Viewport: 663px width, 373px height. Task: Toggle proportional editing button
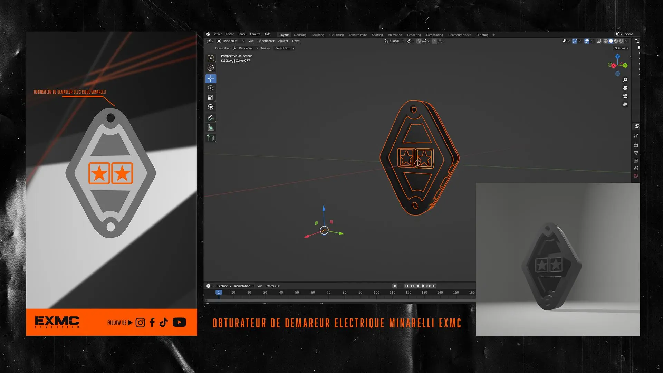(434, 41)
